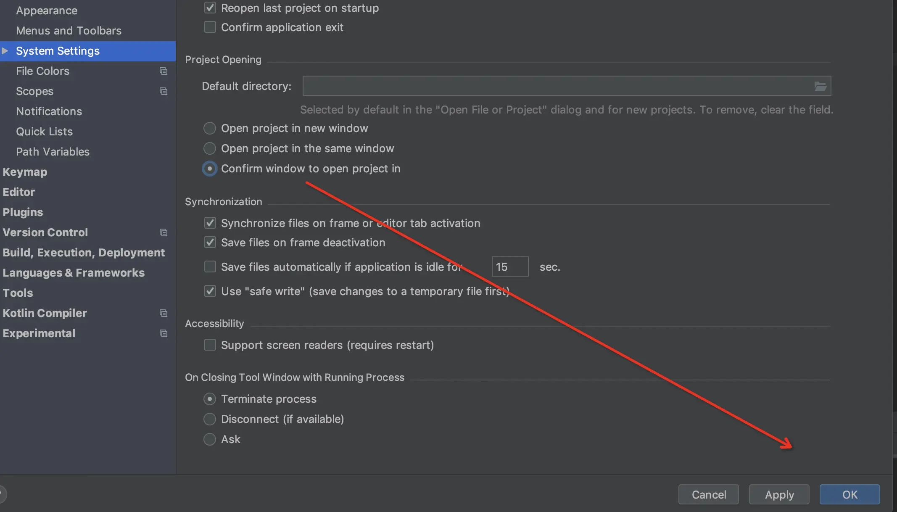
Task: Collapse the System Settings tree arrow
Action: [5, 51]
